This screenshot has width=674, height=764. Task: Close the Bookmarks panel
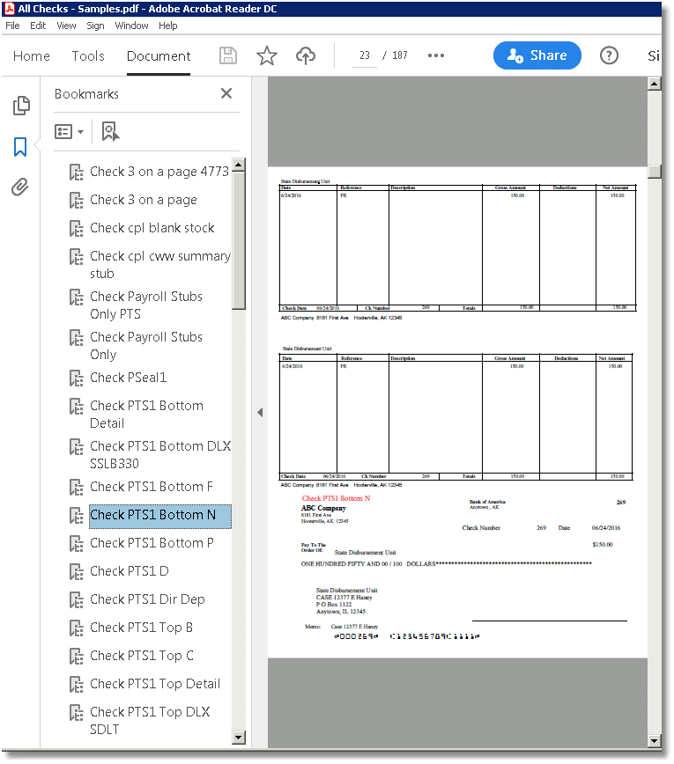coord(226,93)
